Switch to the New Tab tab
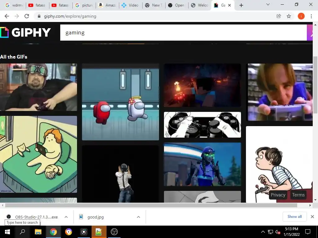318x238 pixels. 153,5
